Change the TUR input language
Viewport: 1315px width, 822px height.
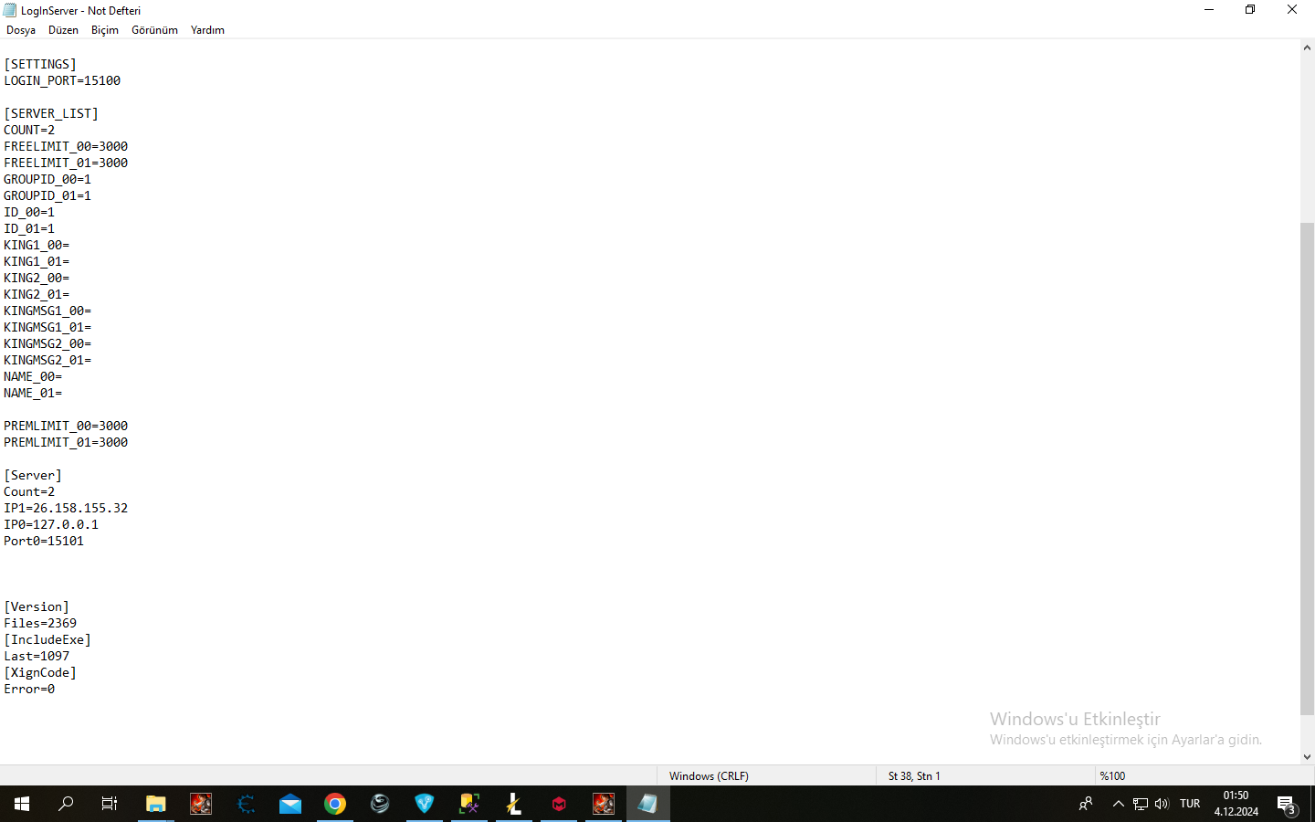click(x=1190, y=804)
